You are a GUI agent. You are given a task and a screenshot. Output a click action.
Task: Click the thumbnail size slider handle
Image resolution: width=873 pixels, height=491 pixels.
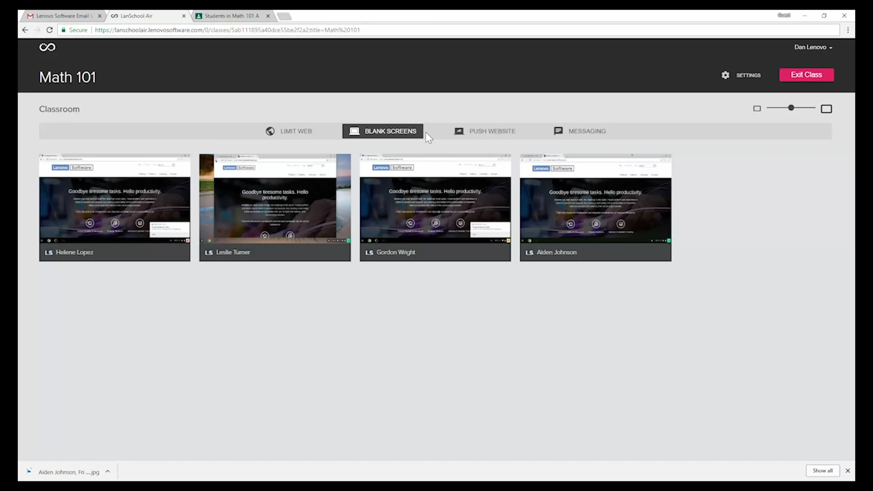pos(792,108)
